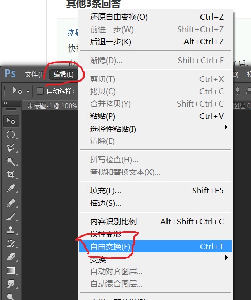Choose 自由变换(F) menu item
This screenshot has width=251, height=300.
pyautogui.click(x=156, y=246)
